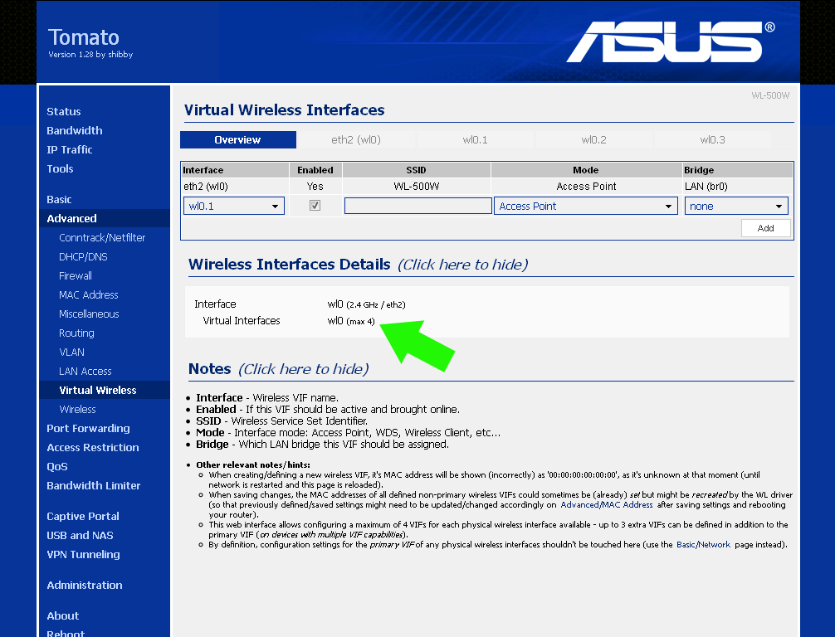Hide the Notes section
The height and width of the screenshot is (637, 835).
point(304,369)
